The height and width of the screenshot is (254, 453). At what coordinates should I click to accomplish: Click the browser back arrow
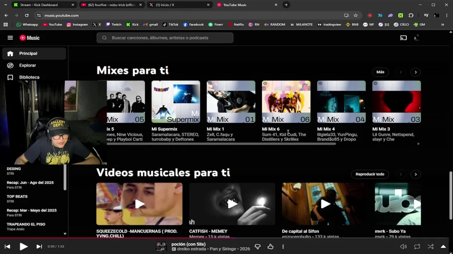(x=6, y=16)
